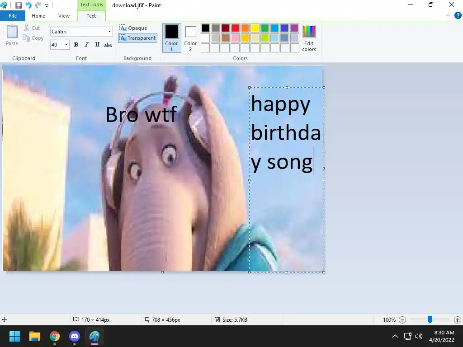Open Paint Help question mark icon
Viewport: 463px width, 347px height.
458,16
